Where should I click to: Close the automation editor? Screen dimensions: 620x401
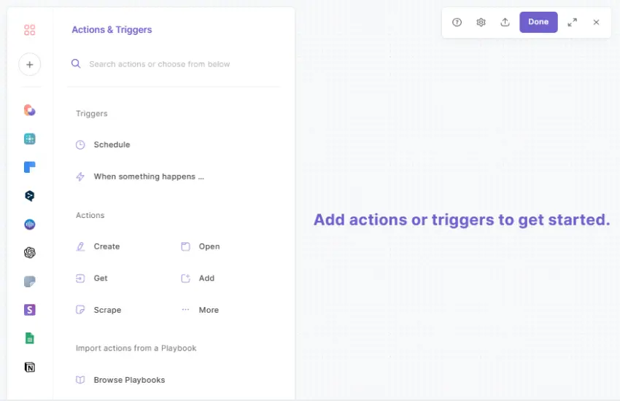click(596, 22)
